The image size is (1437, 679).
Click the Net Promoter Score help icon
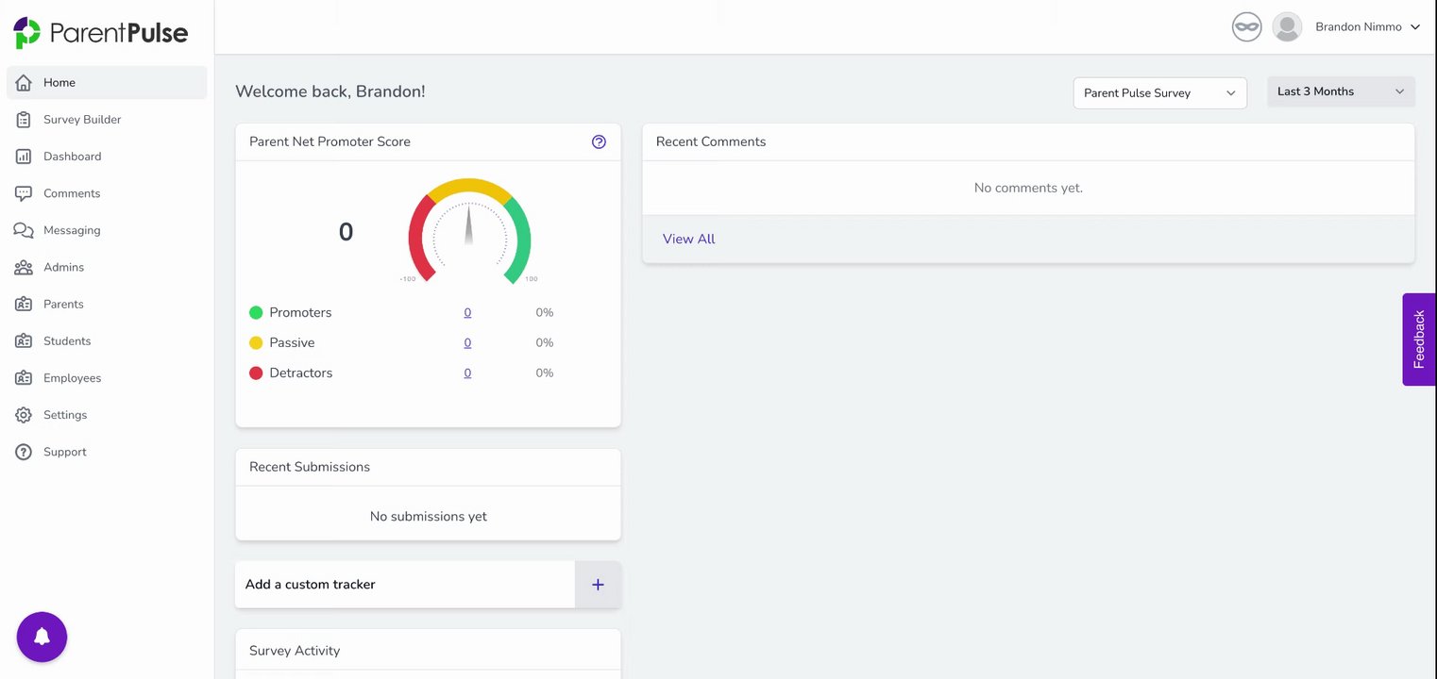[599, 141]
